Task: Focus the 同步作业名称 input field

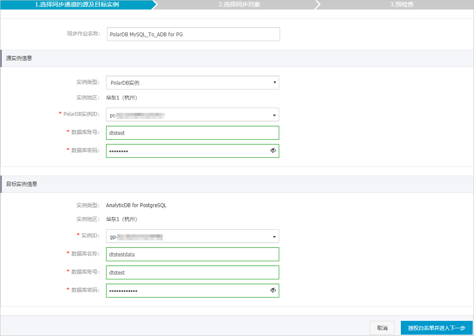Action: [193, 34]
